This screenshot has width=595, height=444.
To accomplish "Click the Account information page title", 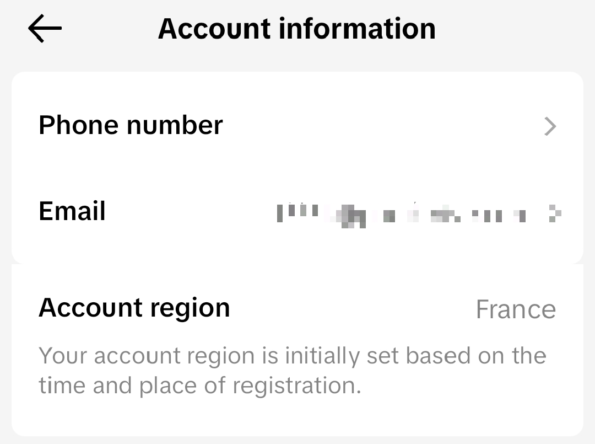I will pyautogui.click(x=296, y=29).
